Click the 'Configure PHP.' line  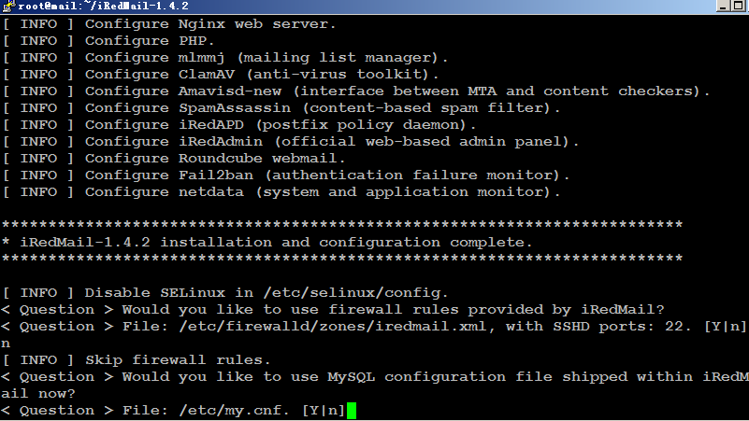point(108,40)
